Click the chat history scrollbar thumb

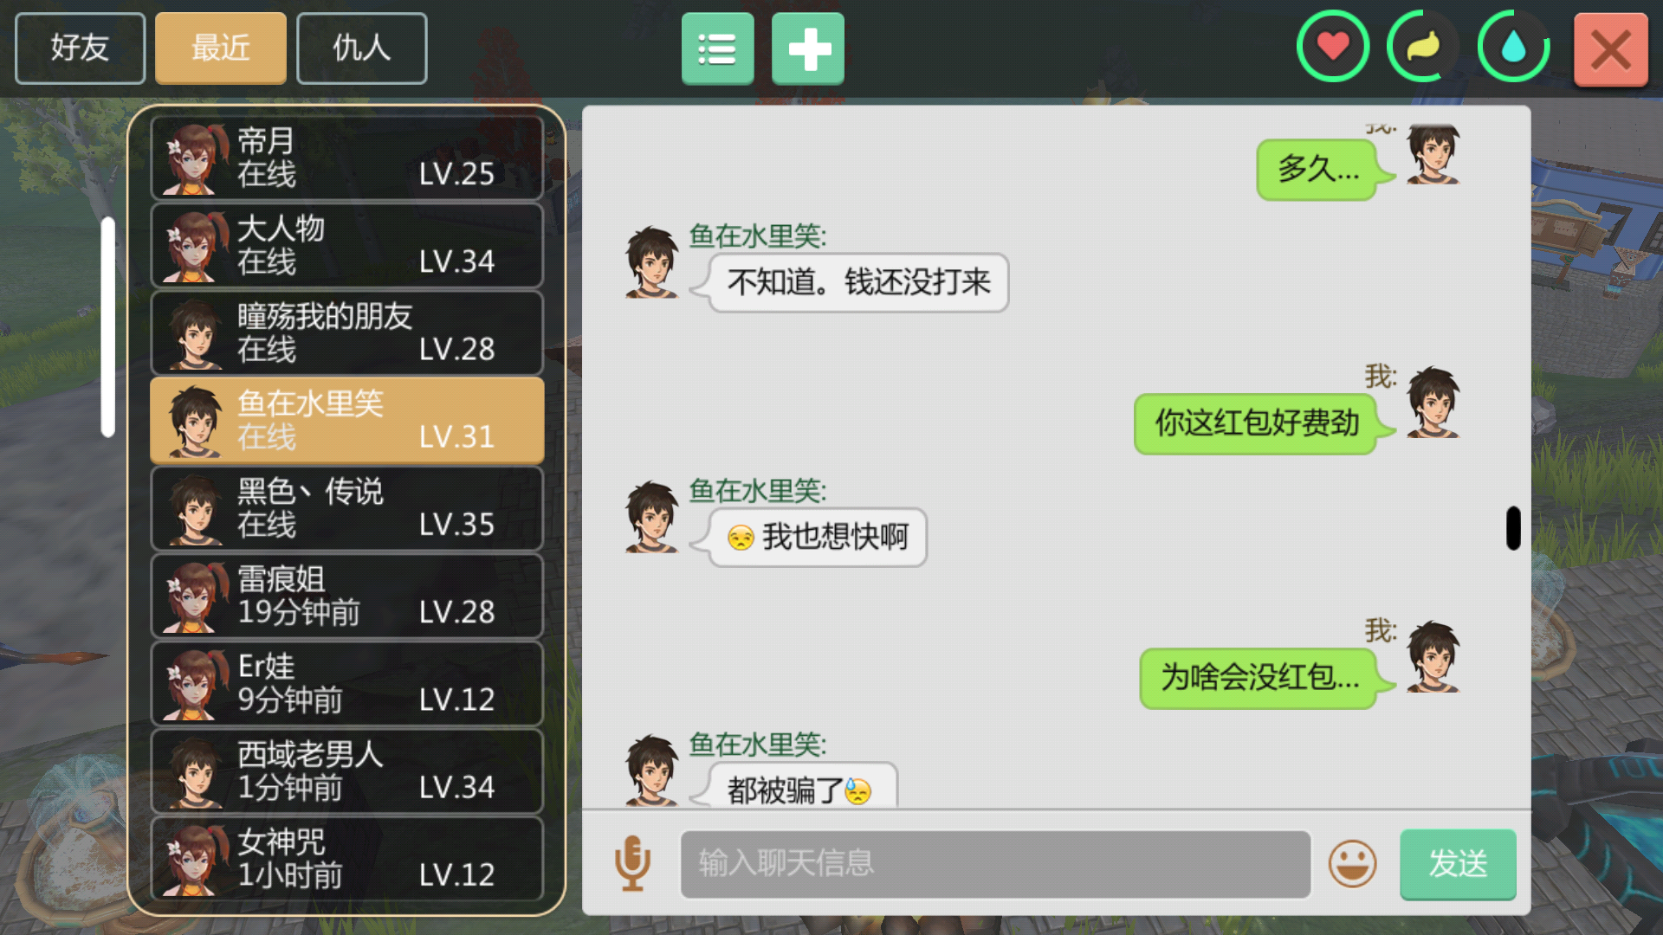(1513, 528)
